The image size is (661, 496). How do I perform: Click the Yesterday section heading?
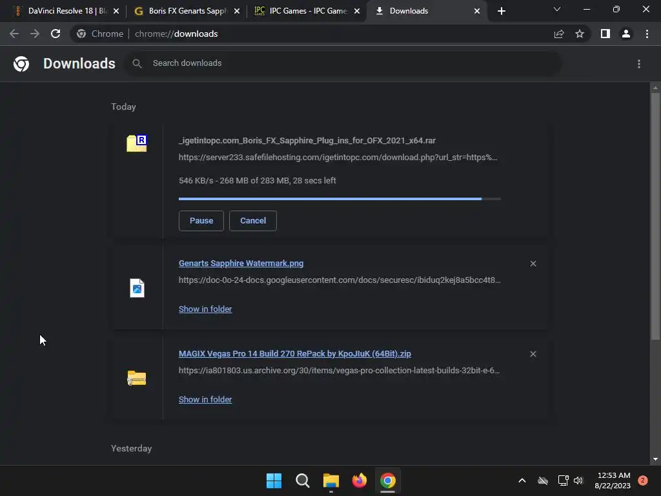coord(131,448)
